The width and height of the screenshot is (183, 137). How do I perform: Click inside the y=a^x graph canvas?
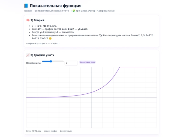[x=91, y=97]
